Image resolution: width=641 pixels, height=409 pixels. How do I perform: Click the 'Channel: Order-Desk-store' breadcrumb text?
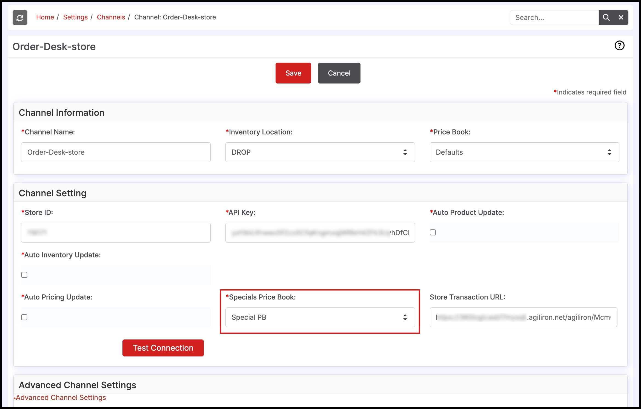[x=175, y=17]
